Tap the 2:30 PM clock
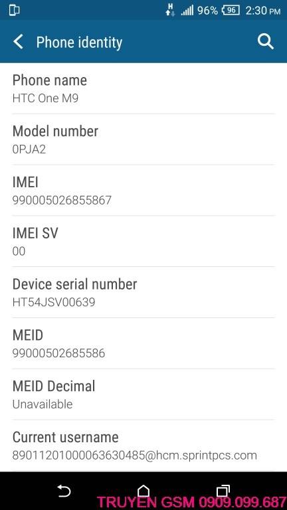287x510 pixels. click(263, 11)
